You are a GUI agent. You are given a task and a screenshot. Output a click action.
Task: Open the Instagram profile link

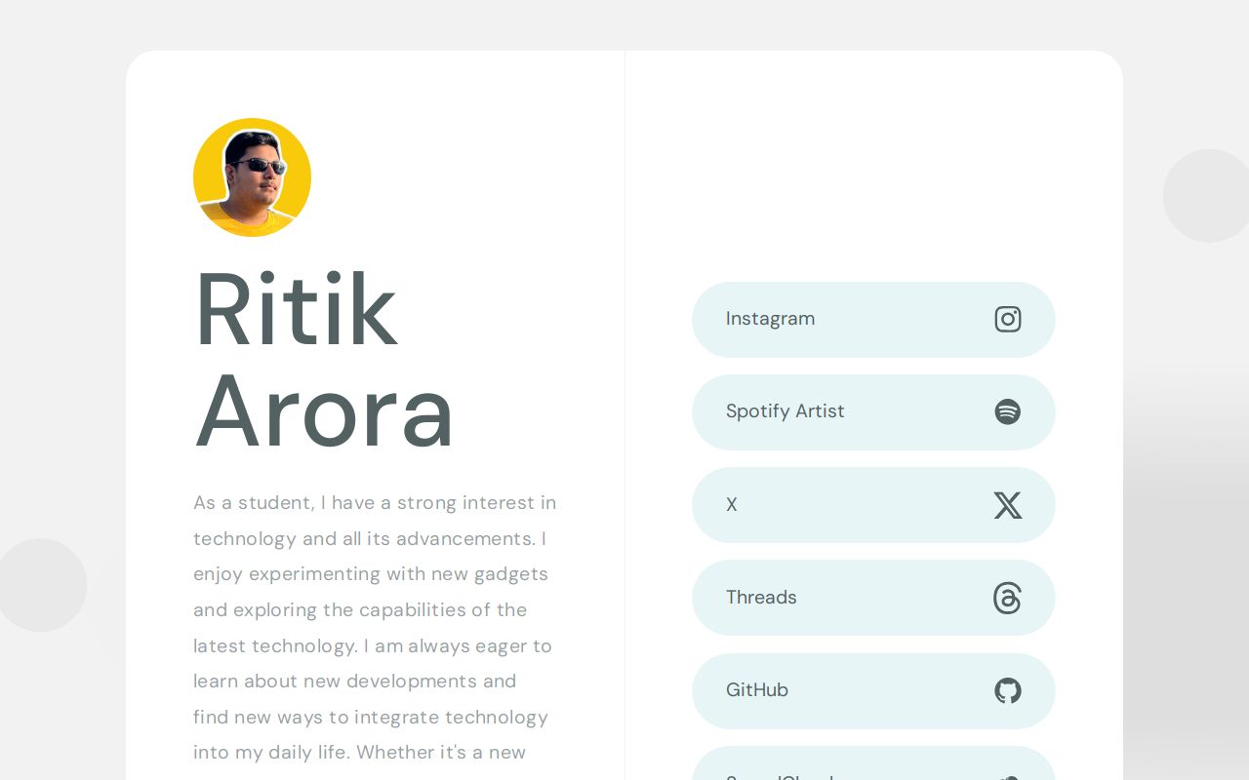point(770,319)
